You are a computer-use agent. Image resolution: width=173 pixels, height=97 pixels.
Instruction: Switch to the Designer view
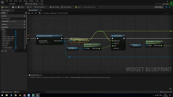pos(159,7)
